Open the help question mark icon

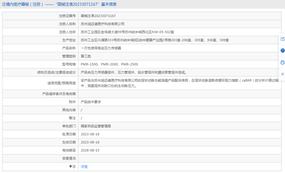tap(283, 50)
